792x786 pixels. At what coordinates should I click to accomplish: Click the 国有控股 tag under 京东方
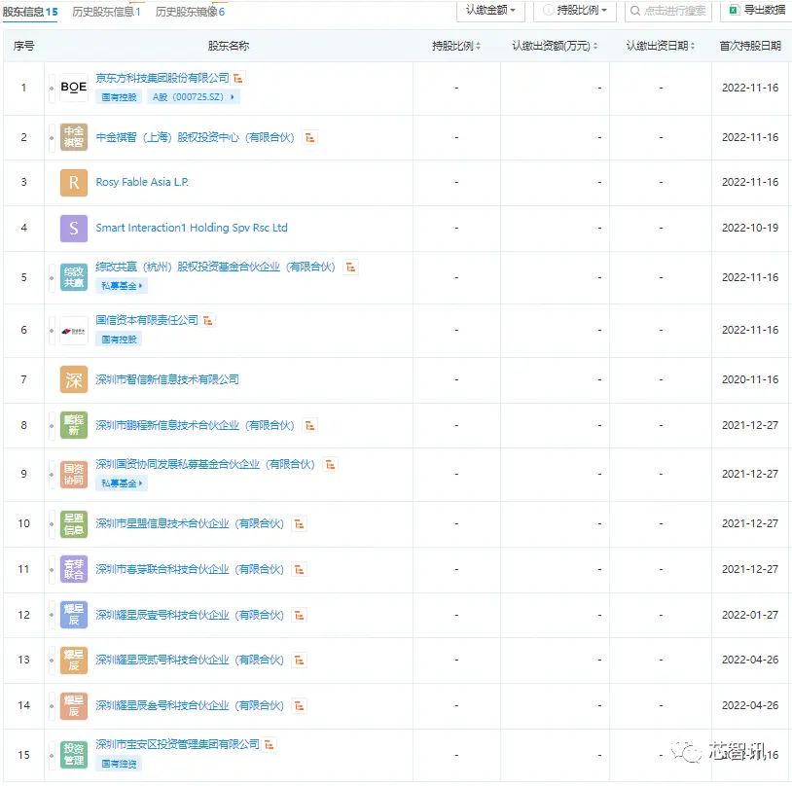click(x=119, y=97)
